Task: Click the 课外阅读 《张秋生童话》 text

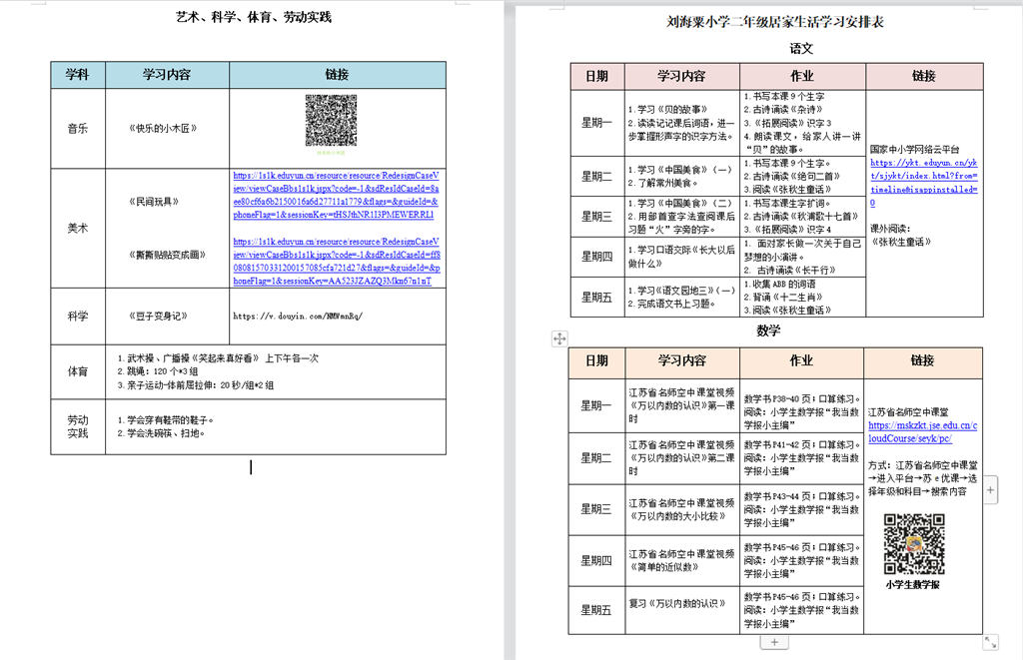Action: click(x=900, y=236)
